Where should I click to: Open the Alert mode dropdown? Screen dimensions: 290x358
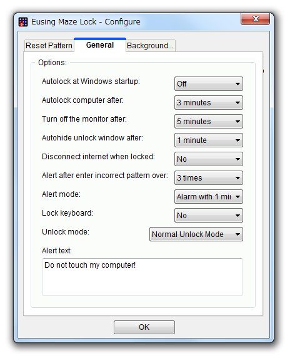[209, 197]
